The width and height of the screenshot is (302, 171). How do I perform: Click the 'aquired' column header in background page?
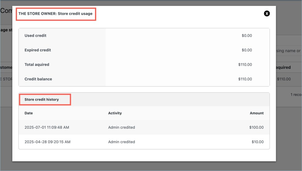tap(283, 67)
